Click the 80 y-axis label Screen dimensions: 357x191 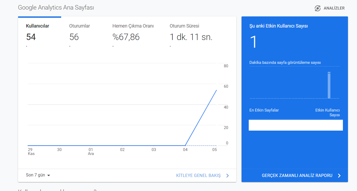(x=226, y=66)
